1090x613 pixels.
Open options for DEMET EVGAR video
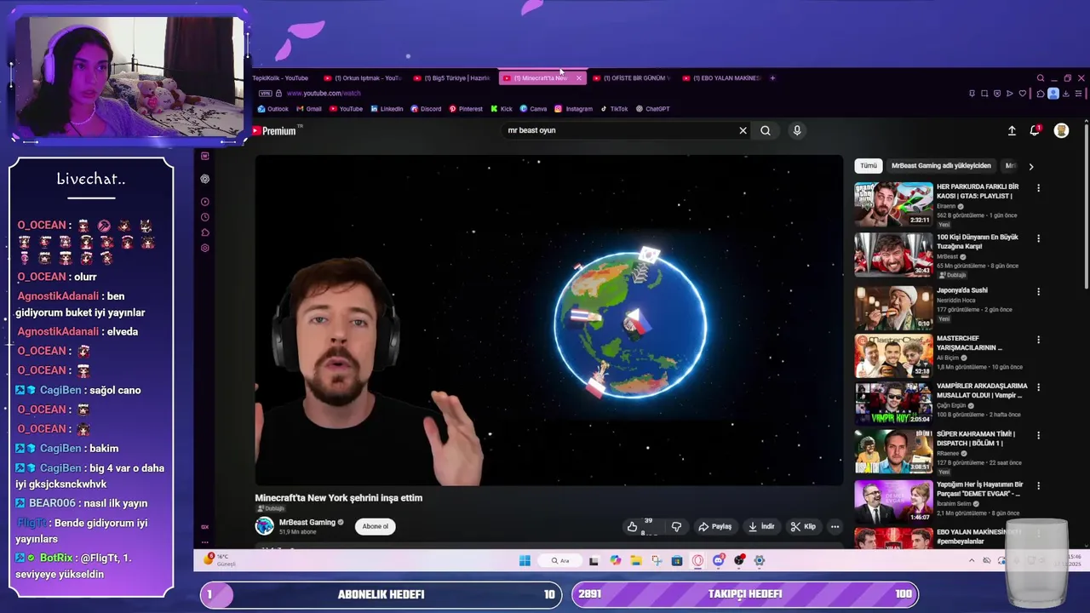1038,485
